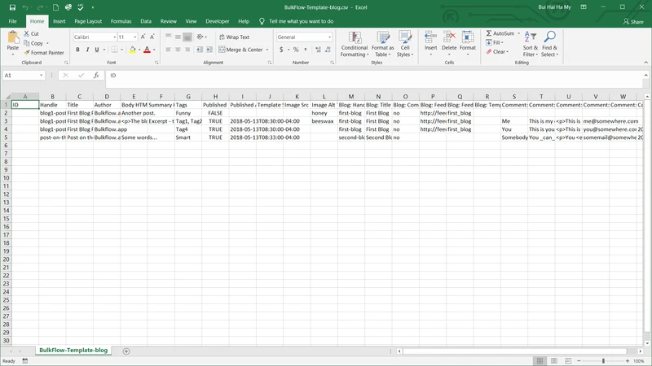Toggle Italic formatting
The height and width of the screenshot is (366, 652).
click(87, 50)
